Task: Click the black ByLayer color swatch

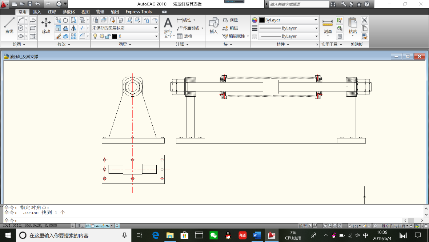Action: click(262, 20)
